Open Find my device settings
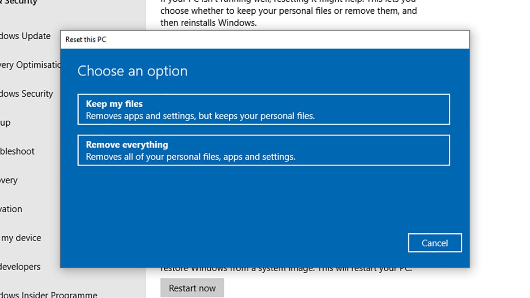530x298 pixels. pos(21,238)
